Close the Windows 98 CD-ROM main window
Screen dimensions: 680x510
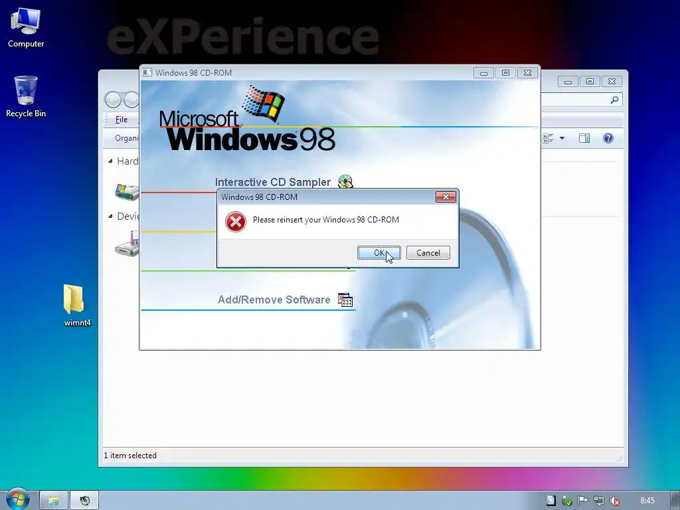(x=527, y=73)
